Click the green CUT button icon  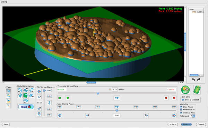185,90
